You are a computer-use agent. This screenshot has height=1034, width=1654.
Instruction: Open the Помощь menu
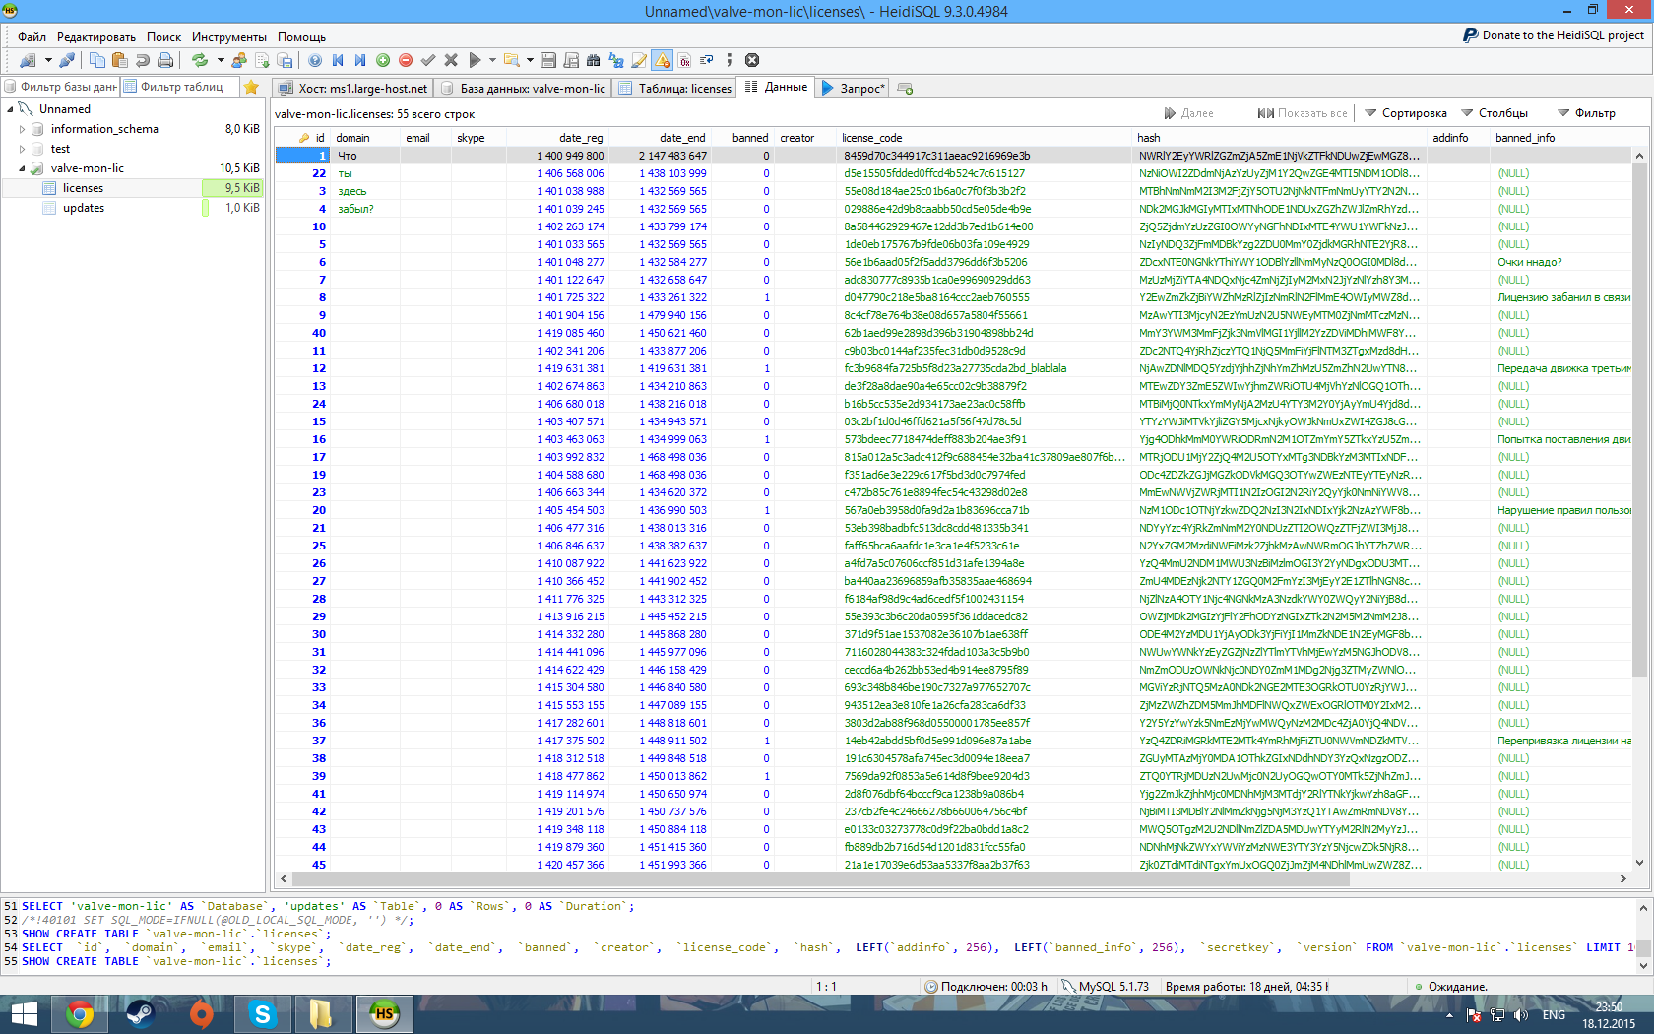(302, 37)
